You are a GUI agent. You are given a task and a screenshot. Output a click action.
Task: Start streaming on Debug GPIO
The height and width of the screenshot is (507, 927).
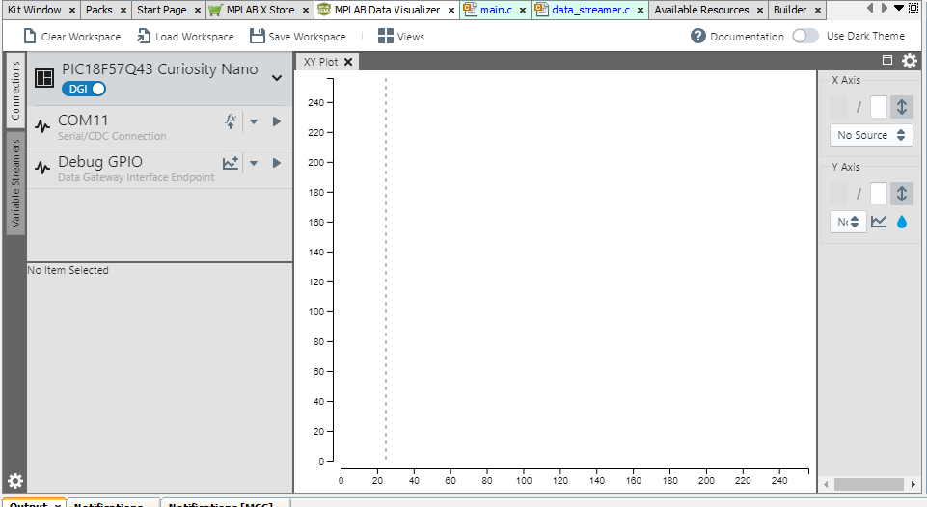tap(277, 163)
